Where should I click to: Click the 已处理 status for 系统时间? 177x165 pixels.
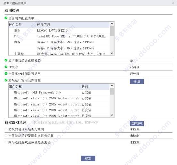(134, 74)
